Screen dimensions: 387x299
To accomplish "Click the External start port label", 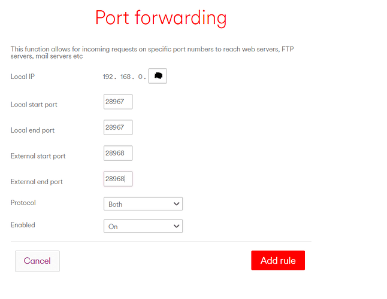I will (38, 156).
